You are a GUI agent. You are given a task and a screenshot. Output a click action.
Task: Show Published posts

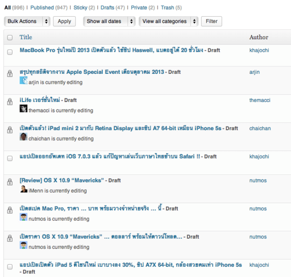[x=42, y=7]
